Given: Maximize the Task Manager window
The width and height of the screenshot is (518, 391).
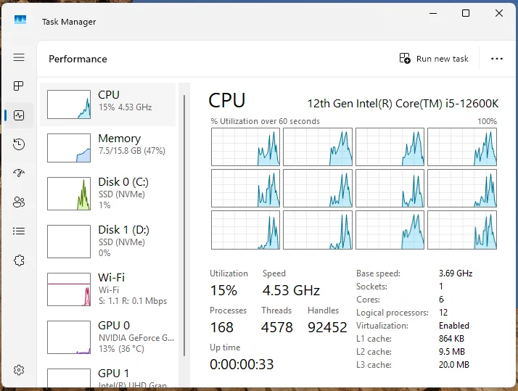Looking at the screenshot, I should pos(466,13).
